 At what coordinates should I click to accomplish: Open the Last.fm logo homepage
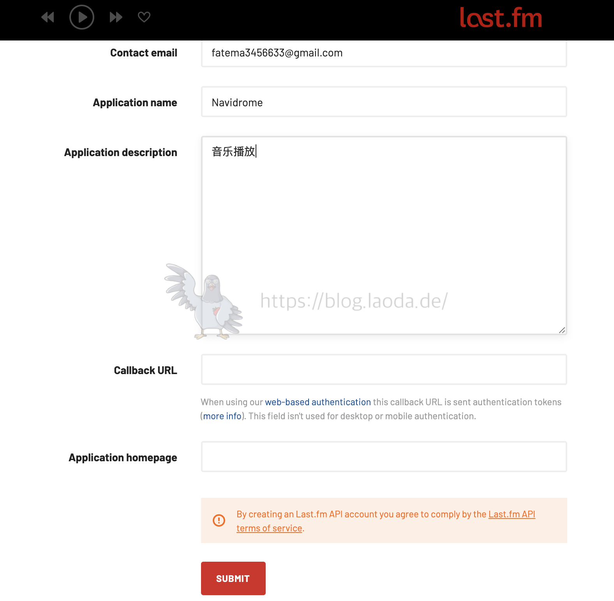[x=501, y=18]
